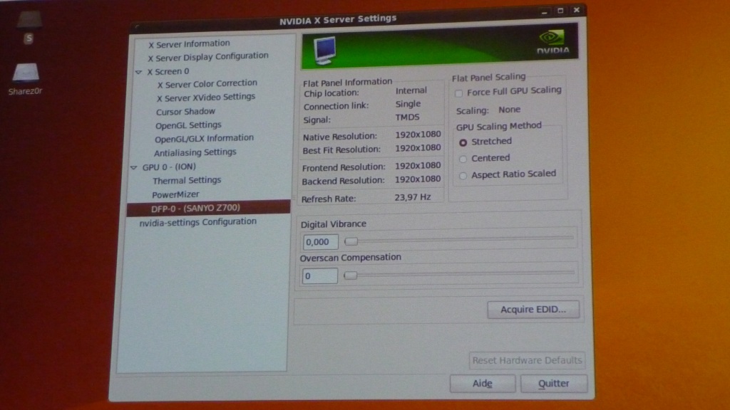Select DFP-0 - (SANYO Z700) entry
The image size is (730, 410).
click(209, 208)
